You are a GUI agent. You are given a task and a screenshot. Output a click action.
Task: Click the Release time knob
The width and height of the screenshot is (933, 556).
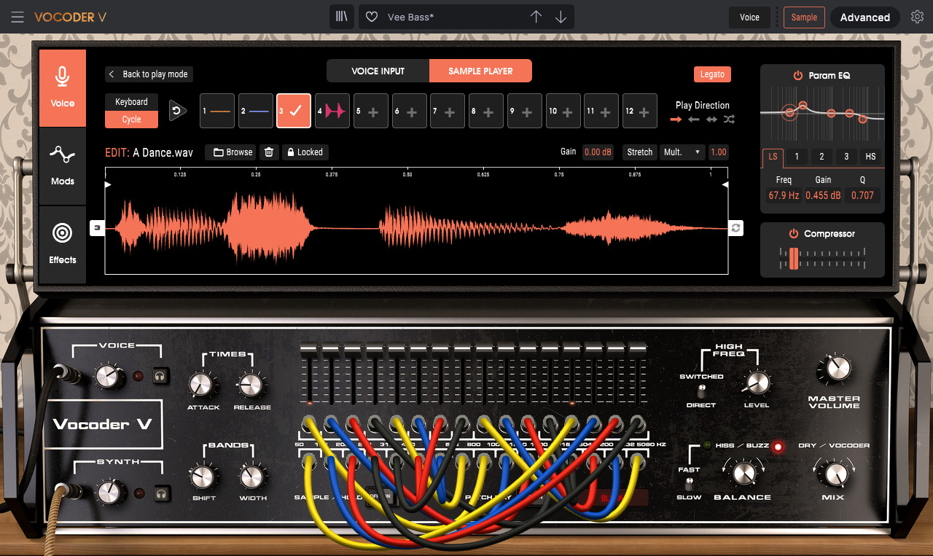[x=251, y=384]
